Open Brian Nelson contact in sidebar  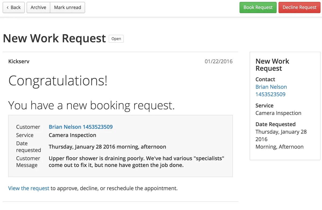pos(271,87)
